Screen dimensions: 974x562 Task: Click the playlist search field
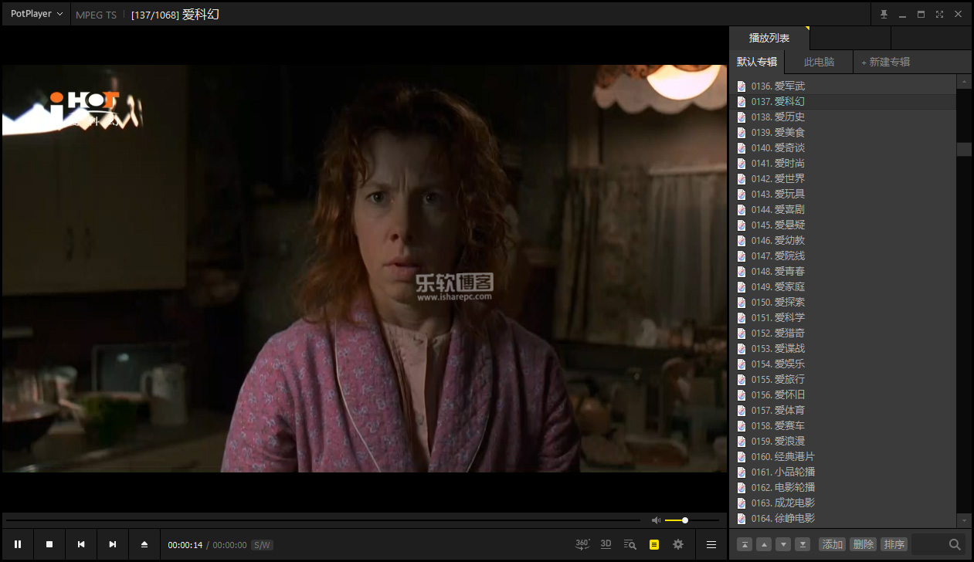tap(929, 544)
